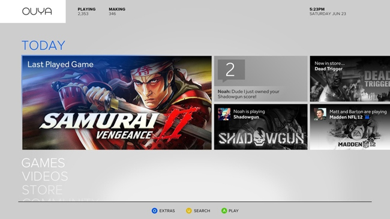The height and width of the screenshot is (219, 390).
Task: Click the SATURDAY JUN 23 date
Action: pos(328,14)
